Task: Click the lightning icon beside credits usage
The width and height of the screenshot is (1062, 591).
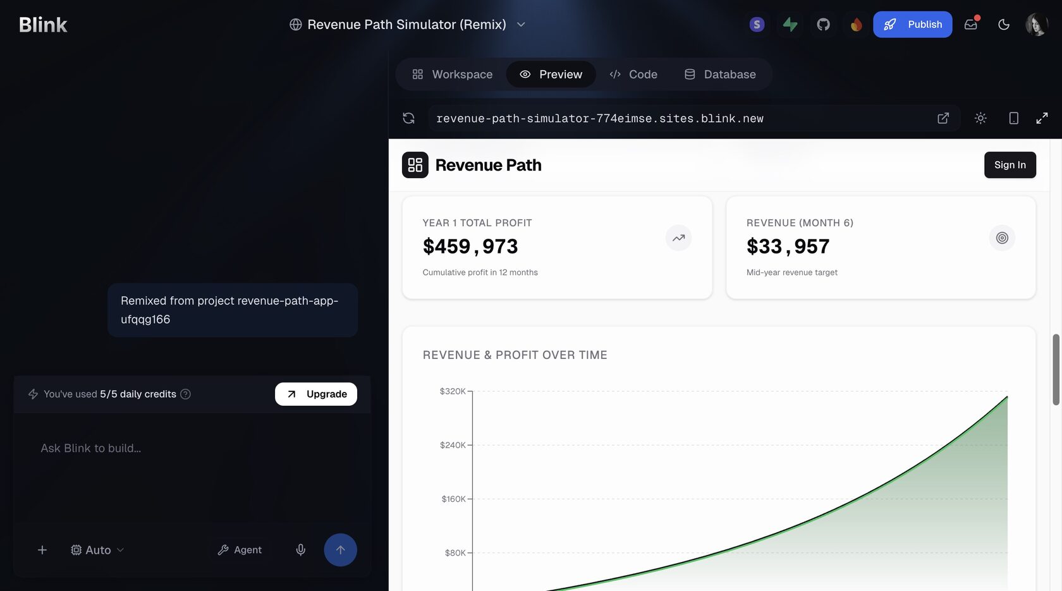Action: click(x=33, y=394)
